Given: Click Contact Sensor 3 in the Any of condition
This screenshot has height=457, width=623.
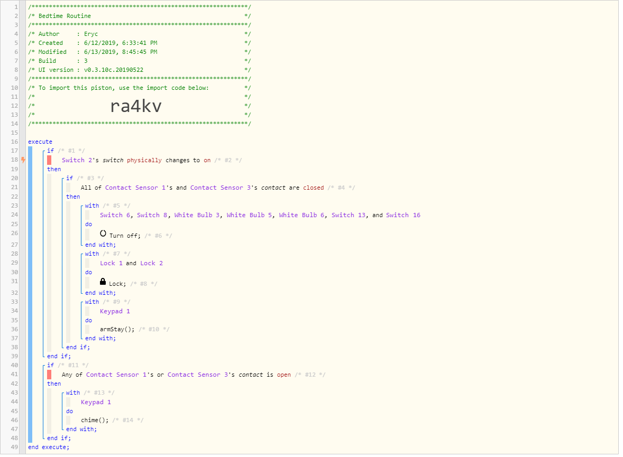Looking at the screenshot, I should (198, 375).
